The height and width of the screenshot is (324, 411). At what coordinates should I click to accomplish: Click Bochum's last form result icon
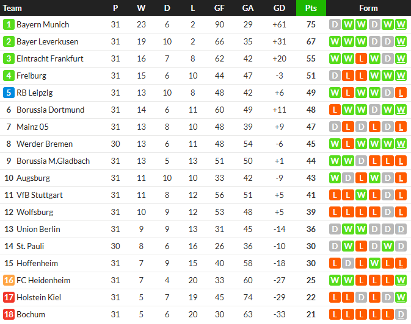click(401, 315)
